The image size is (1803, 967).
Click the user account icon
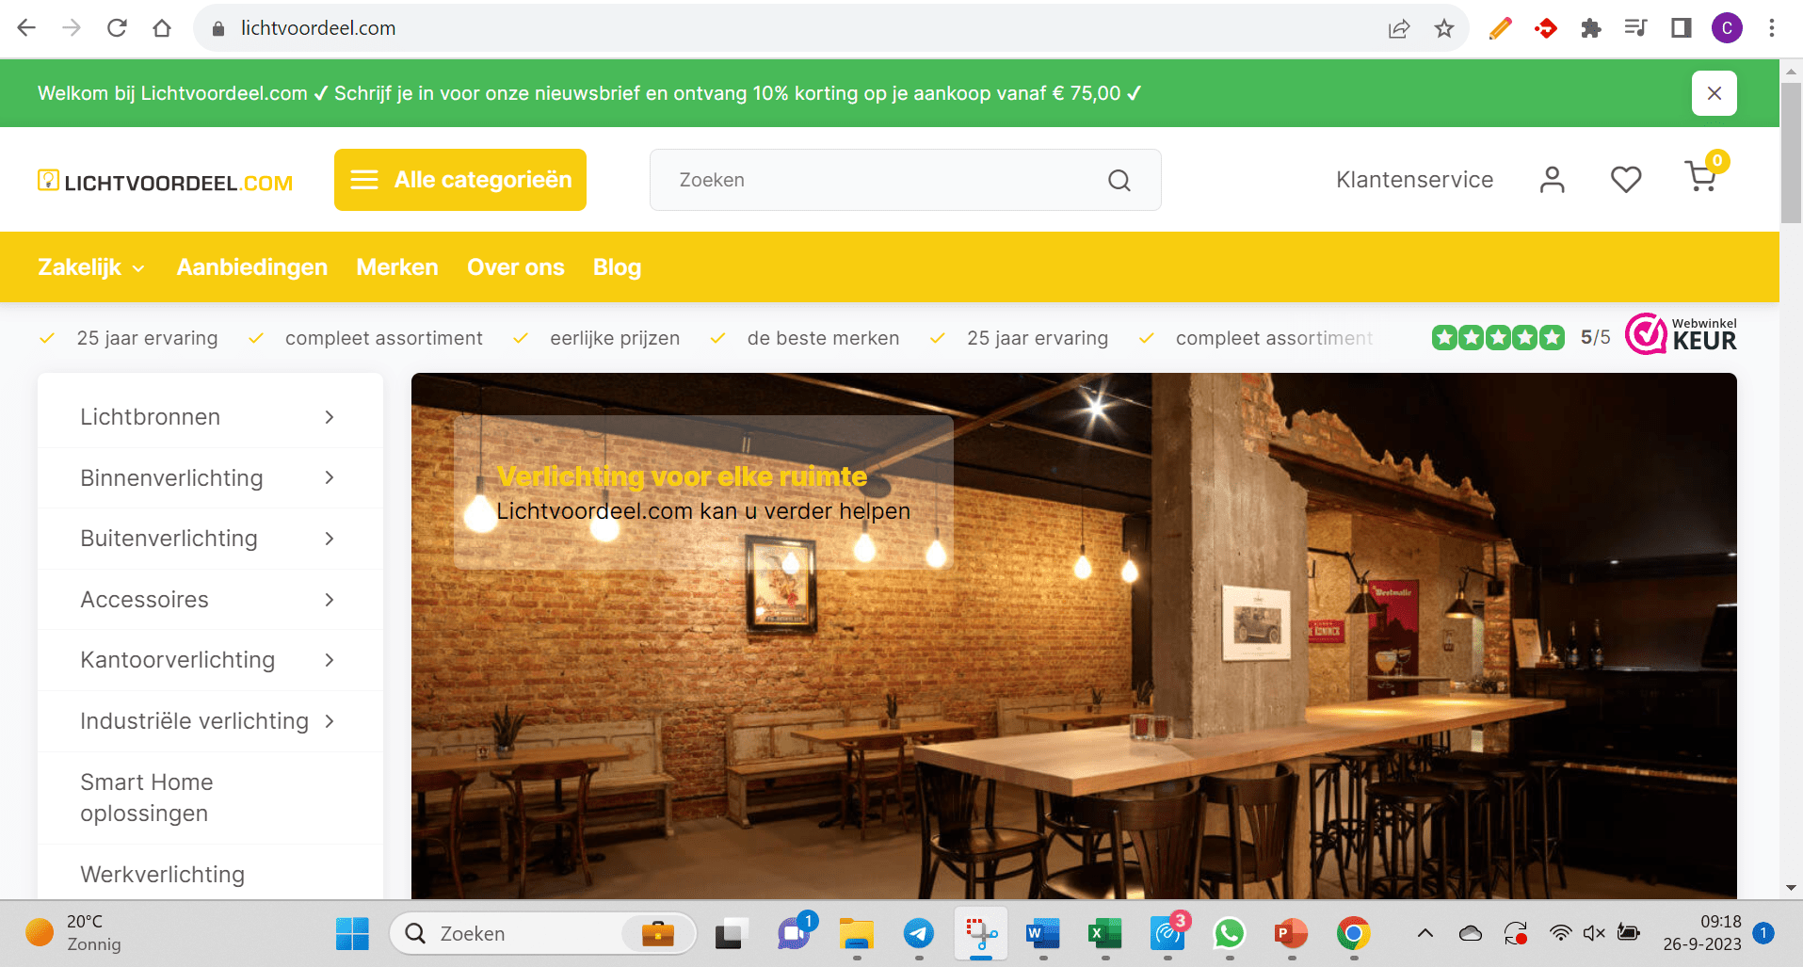pos(1552,179)
